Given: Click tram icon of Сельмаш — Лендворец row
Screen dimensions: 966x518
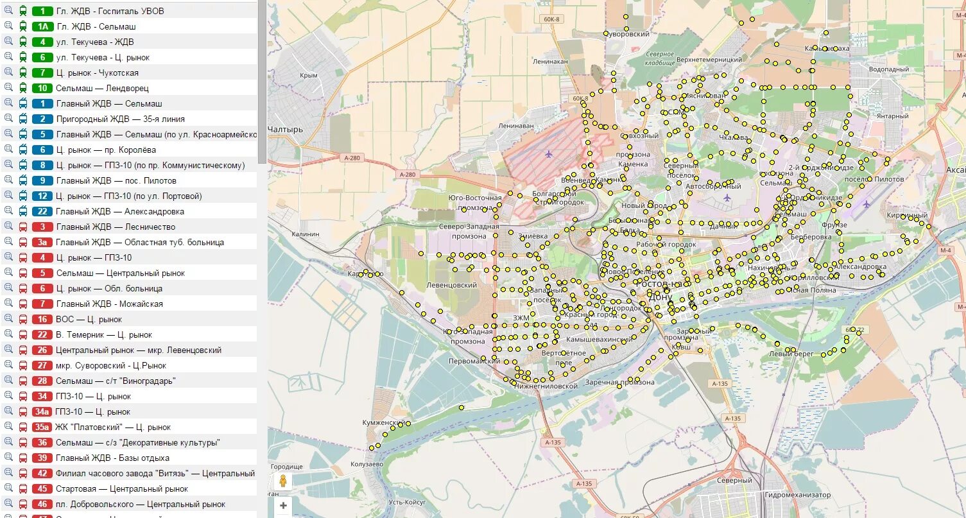Looking at the screenshot, I should tap(23, 88).
